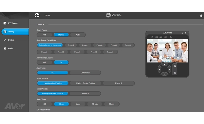The height and width of the screenshot is (124, 204).
Task: Turn Allow Remote Access On
Action: click(x=61, y=62)
